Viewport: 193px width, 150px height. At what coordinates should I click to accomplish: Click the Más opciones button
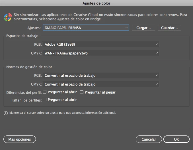[20, 139]
